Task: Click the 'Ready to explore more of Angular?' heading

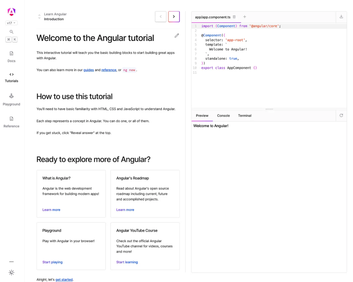Action: pos(93,160)
